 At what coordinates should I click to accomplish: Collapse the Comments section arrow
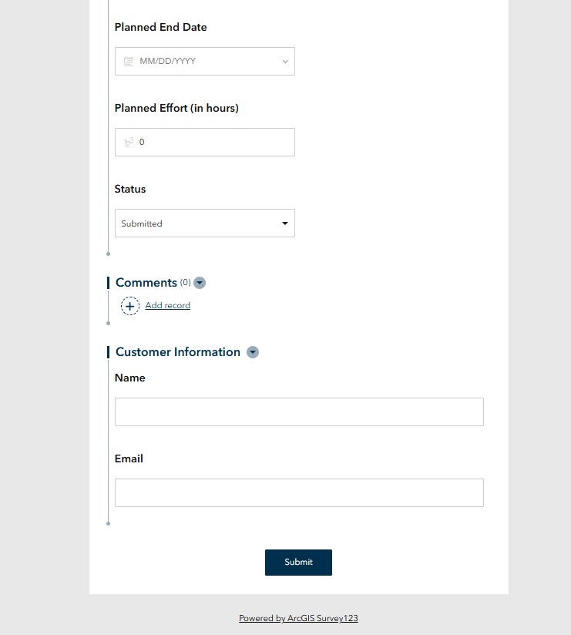pyautogui.click(x=200, y=283)
